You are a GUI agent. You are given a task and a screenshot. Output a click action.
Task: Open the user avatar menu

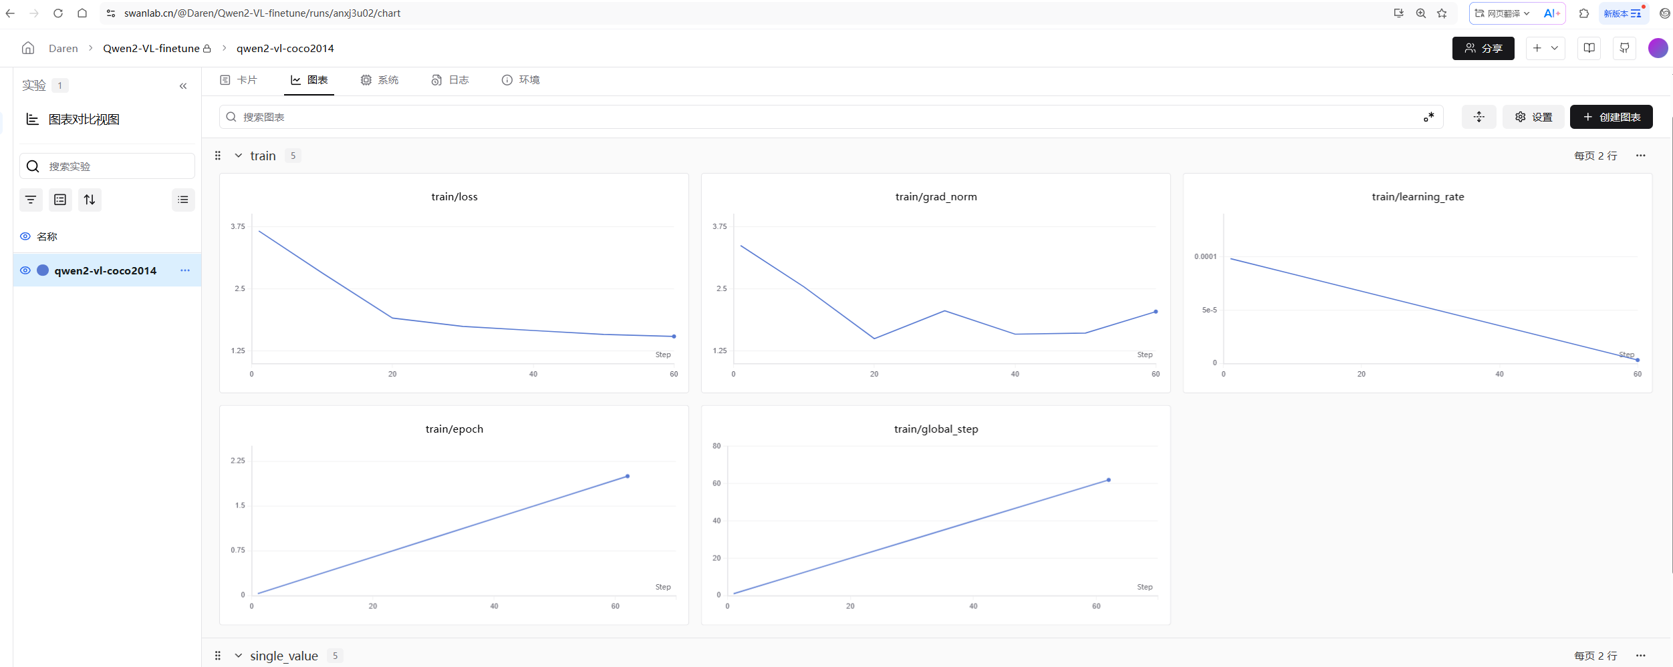[1658, 48]
